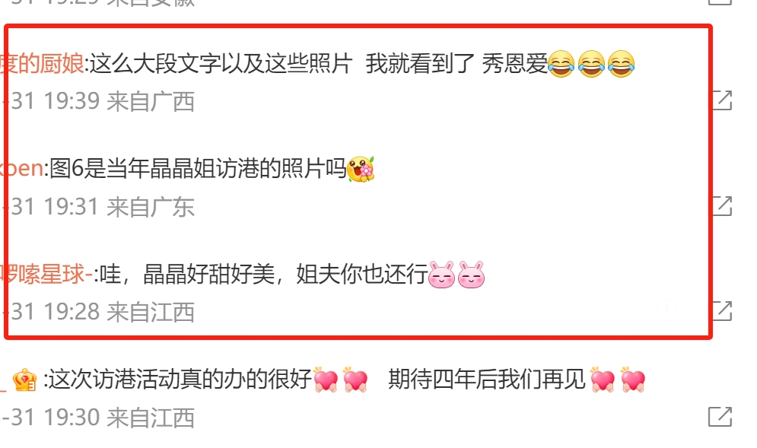Viewport: 757px width, 448px height.
Task: Click the first pink rabbit emoji
Action: [x=442, y=275]
